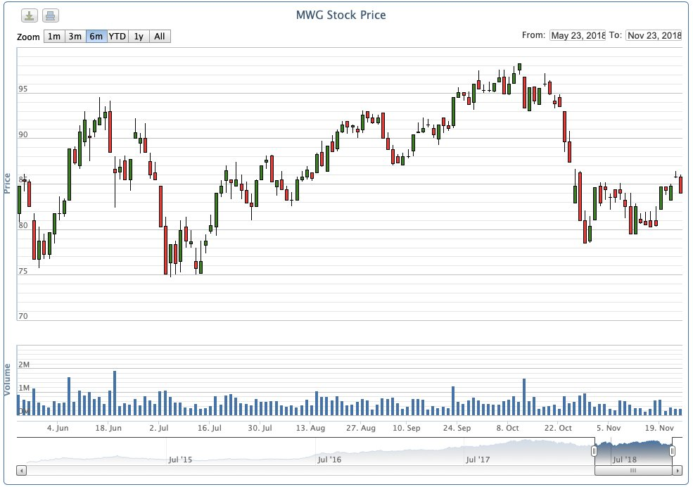This screenshot has width=693, height=487.
Task: Select the 6m zoom range
Action: pyautogui.click(x=96, y=37)
